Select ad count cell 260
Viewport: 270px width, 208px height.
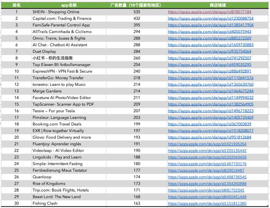point(137,58)
